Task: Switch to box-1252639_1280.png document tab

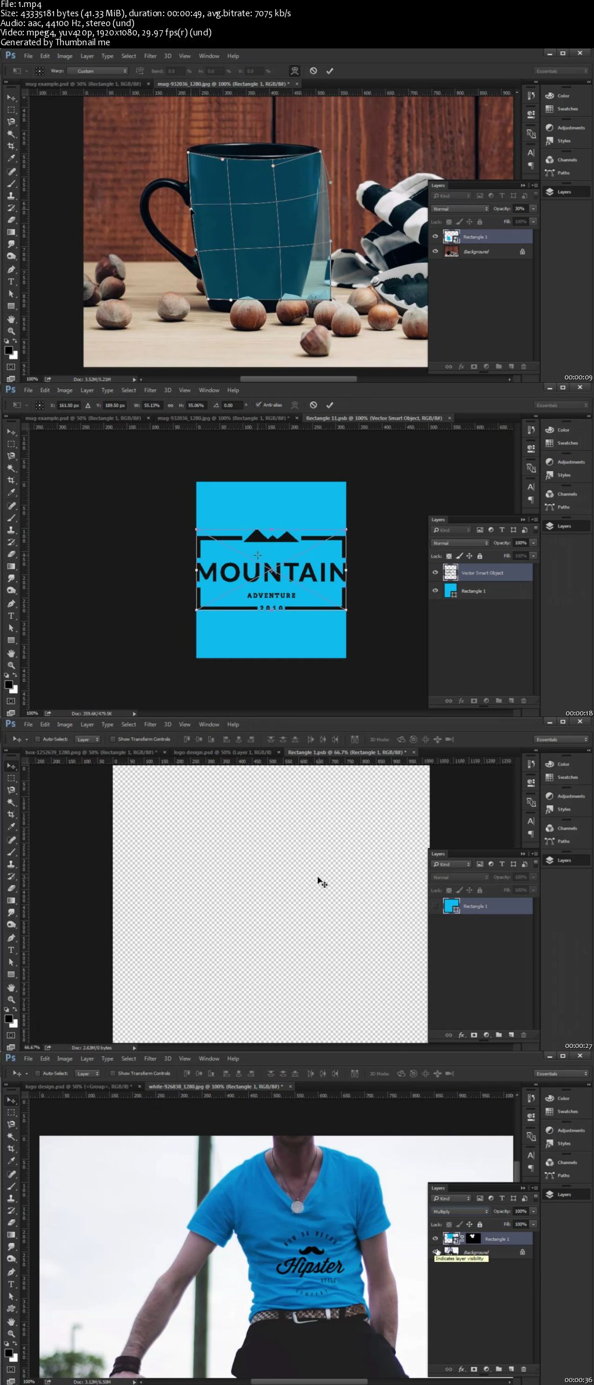Action: tap(90, 753)
